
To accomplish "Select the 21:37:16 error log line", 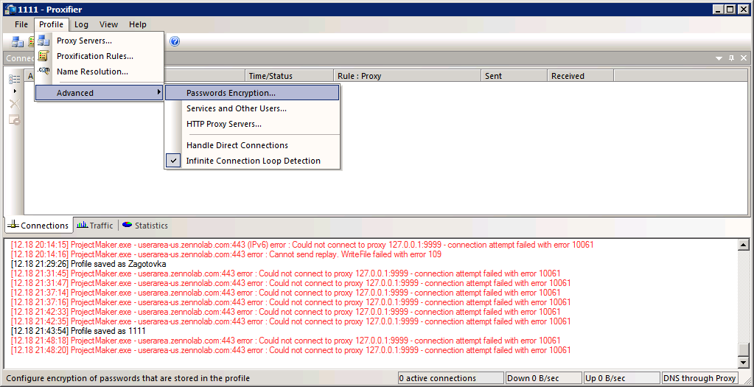I will point(290,302).
